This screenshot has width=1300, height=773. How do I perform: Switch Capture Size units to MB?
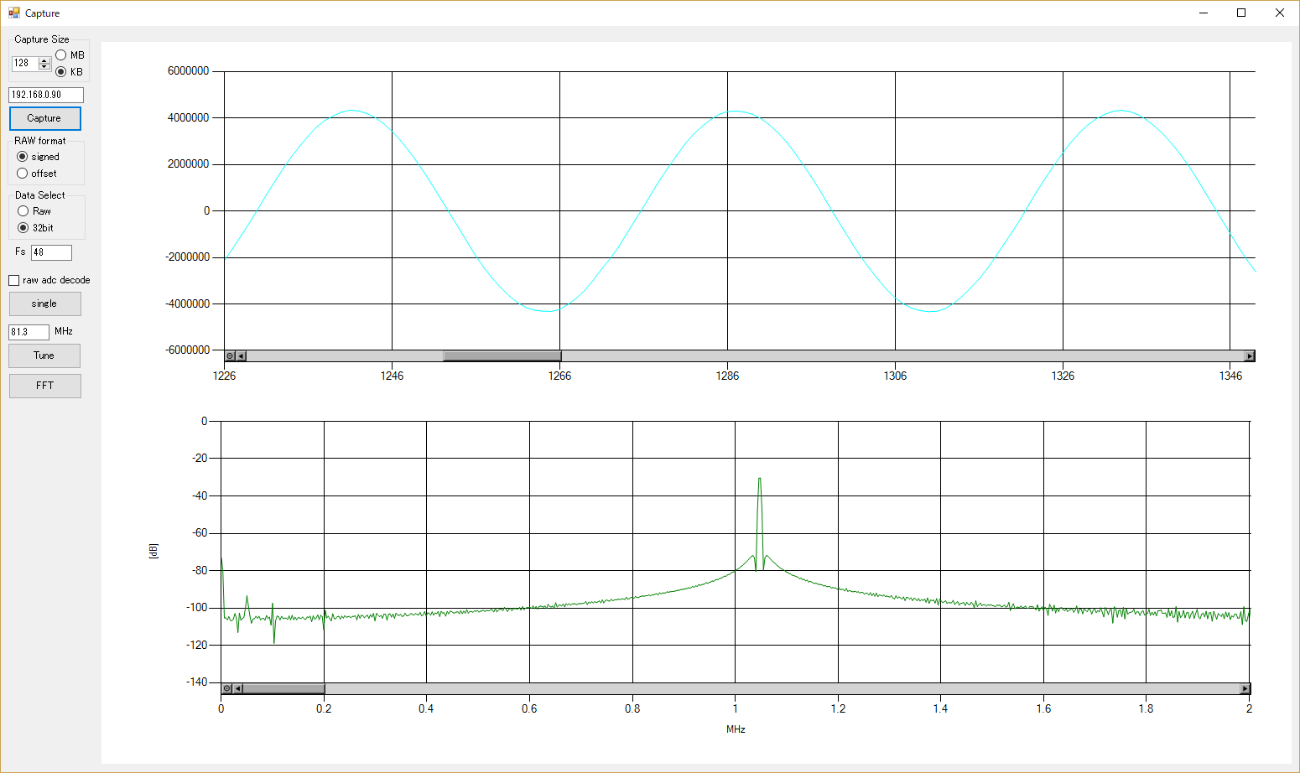pyautogui.click(x=60, y=54)
